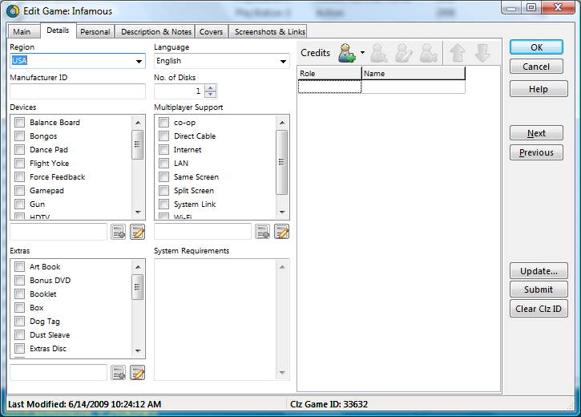This screenshot has width=581, height=417.
Task: Click the OK button
Action: pyautogui.click(x=536, y=47)
